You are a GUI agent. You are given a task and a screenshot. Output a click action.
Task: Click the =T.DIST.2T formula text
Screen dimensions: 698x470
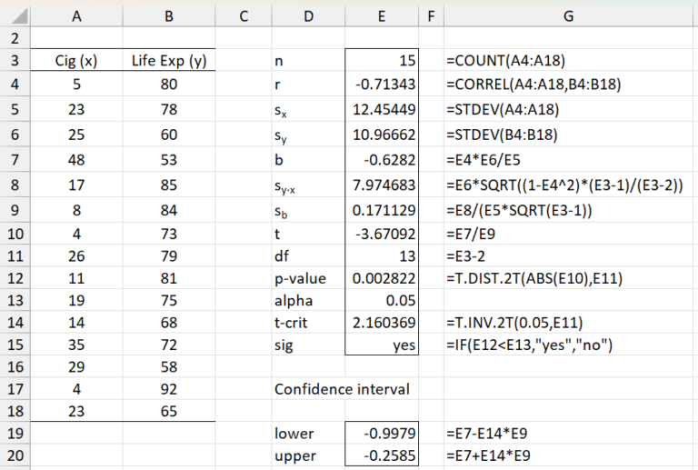coord(534,278)
